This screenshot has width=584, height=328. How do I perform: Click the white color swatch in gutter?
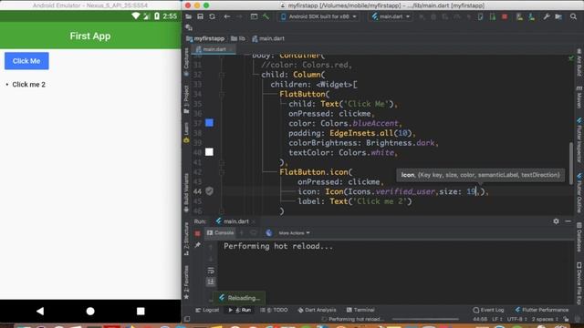coord(209,152)
